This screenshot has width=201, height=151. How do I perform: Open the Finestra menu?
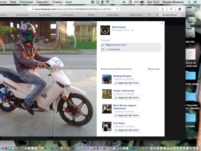pos(57,2)
